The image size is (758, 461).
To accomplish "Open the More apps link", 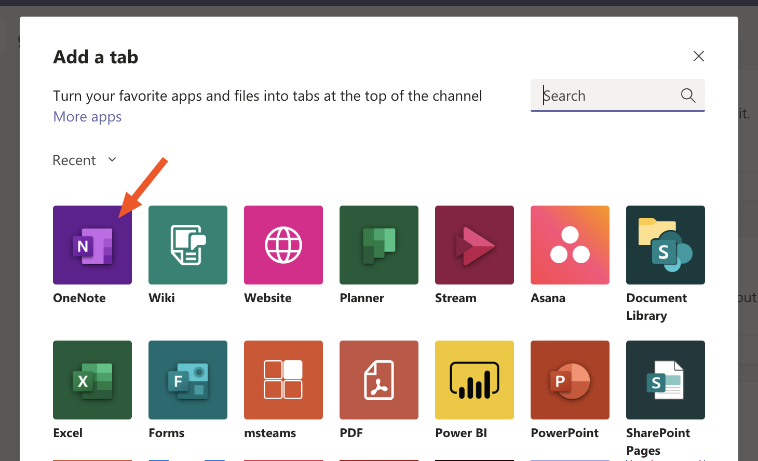I will [87, 117].
